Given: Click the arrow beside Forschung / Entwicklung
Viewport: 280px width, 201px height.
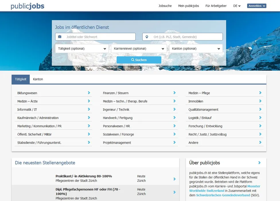Looking at the screenshot, I should (x=260, y=126).
